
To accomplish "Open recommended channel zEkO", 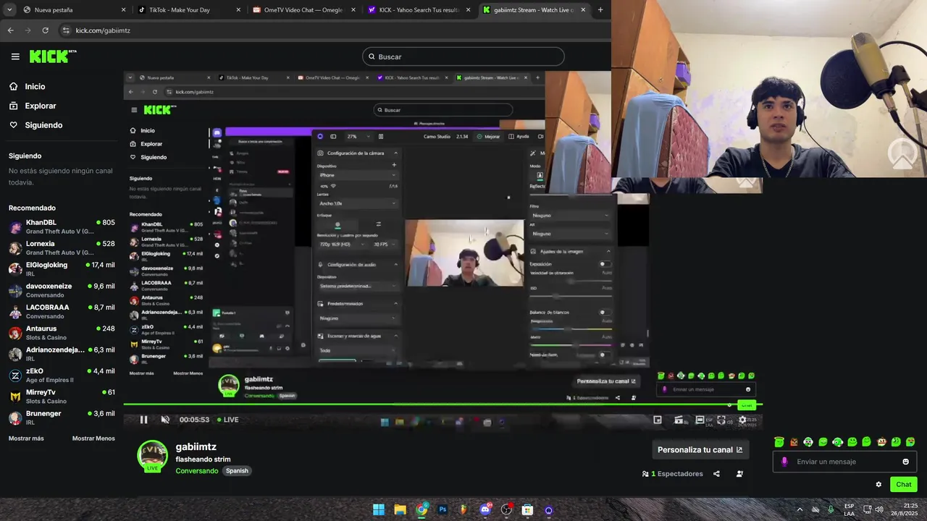I will click(62, 375).
